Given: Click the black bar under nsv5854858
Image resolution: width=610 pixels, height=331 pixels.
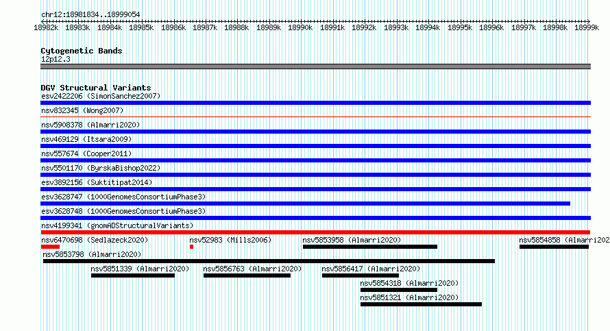Looking at the screenshot, I should click(554, 247).
